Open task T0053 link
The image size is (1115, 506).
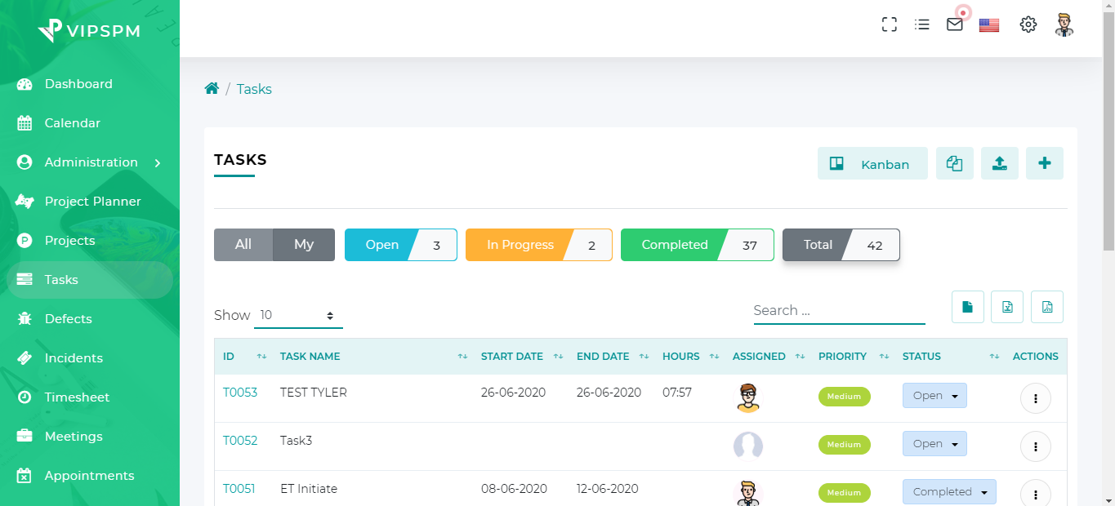(240, 393)
